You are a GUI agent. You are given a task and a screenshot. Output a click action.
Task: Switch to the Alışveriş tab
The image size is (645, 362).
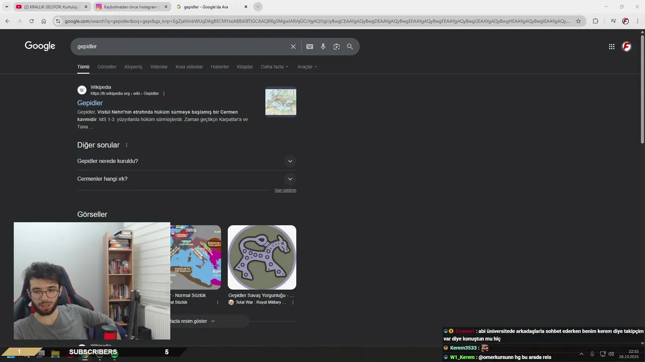tap(133, 66)
